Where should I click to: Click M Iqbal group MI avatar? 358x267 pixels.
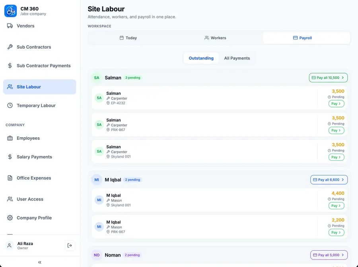tap(97, 180)
